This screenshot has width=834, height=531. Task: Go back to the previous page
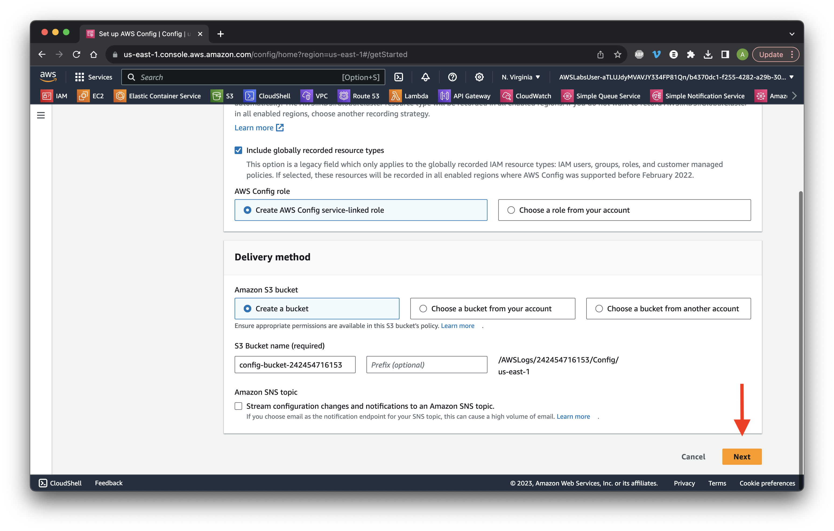point(42,54)
